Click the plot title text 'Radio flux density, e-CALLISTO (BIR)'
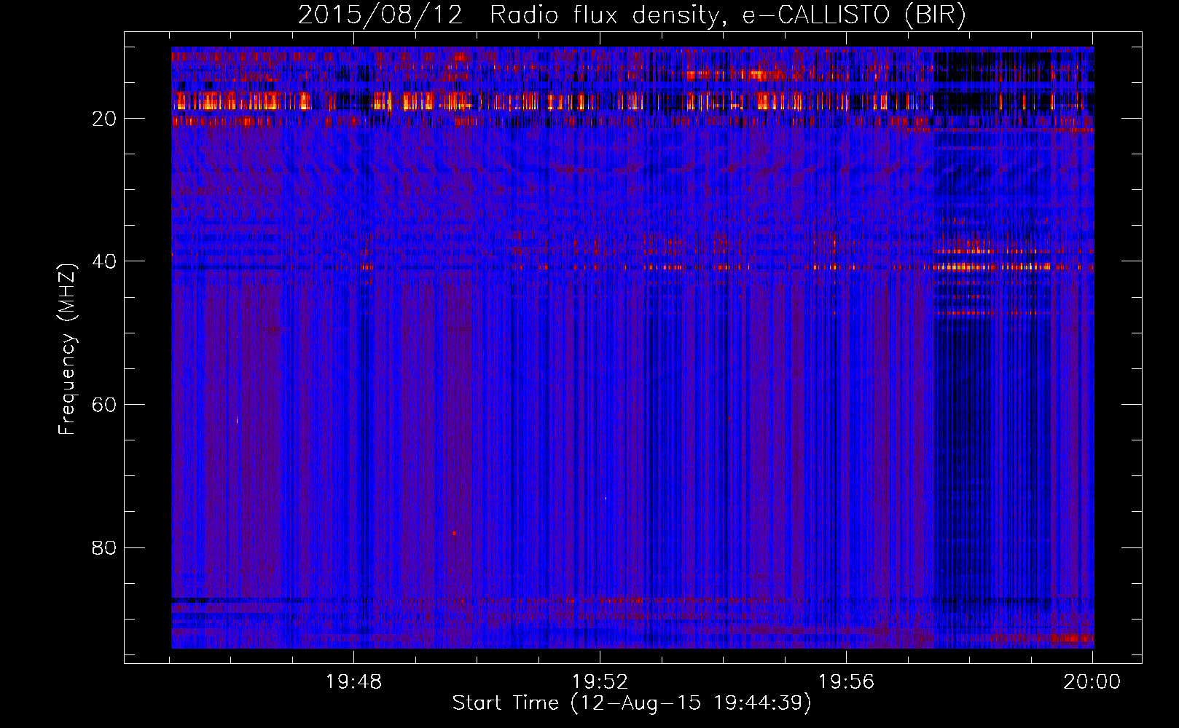This screenshot has height=728, width=1179. [727, 15]
